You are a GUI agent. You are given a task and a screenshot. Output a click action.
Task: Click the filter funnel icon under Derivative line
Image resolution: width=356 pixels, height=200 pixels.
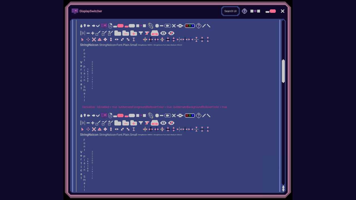click(141, 123)
